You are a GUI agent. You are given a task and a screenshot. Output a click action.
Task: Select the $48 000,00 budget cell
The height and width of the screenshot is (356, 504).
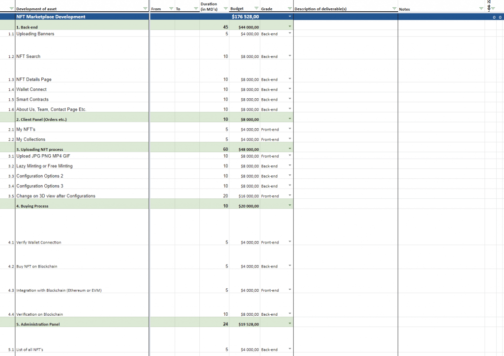(x=245, y=147)
